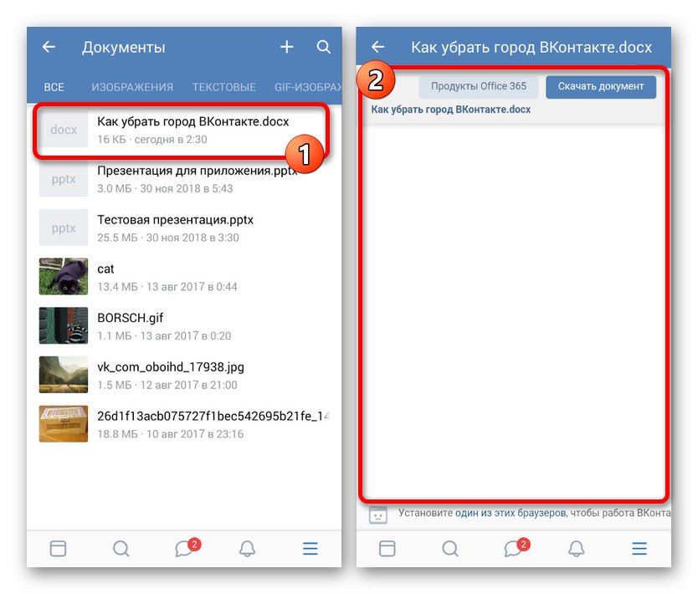Open the cat image thumbnail

(63, 276)
